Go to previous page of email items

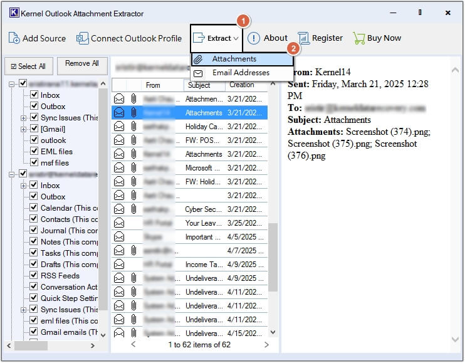tap(133, 344)
